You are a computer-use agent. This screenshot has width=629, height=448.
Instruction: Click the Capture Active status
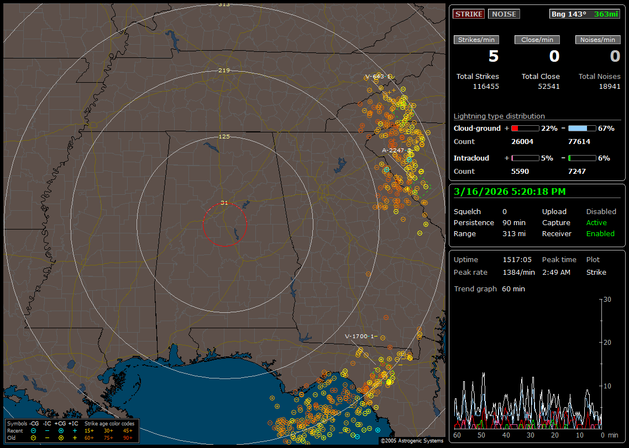click(x=596, y=223)
